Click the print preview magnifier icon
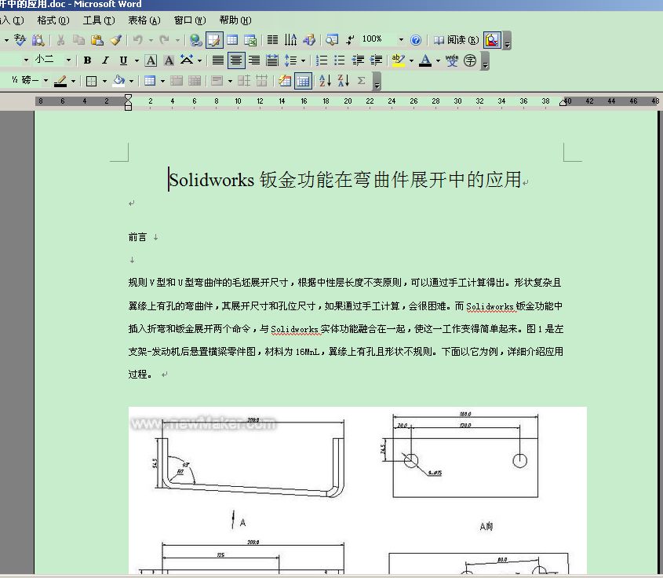This screenshot has width=663, height=578. tap(493, 40)
